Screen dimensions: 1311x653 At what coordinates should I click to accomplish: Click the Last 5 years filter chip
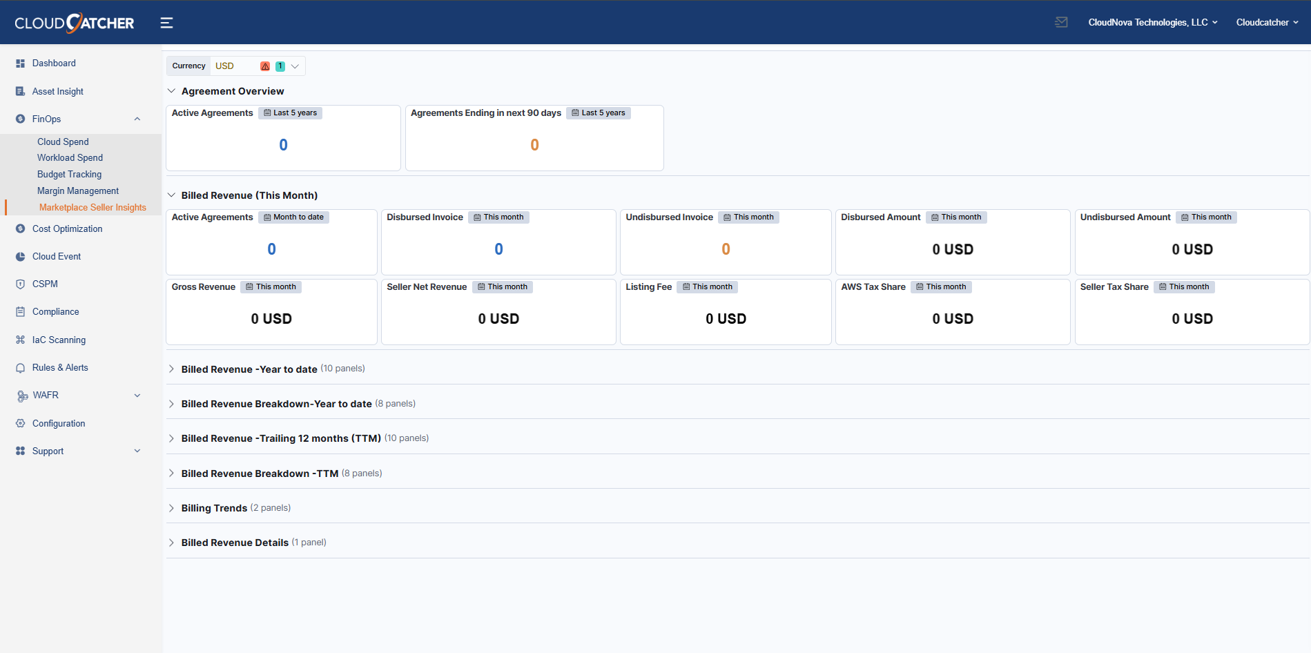pos(290,113)
